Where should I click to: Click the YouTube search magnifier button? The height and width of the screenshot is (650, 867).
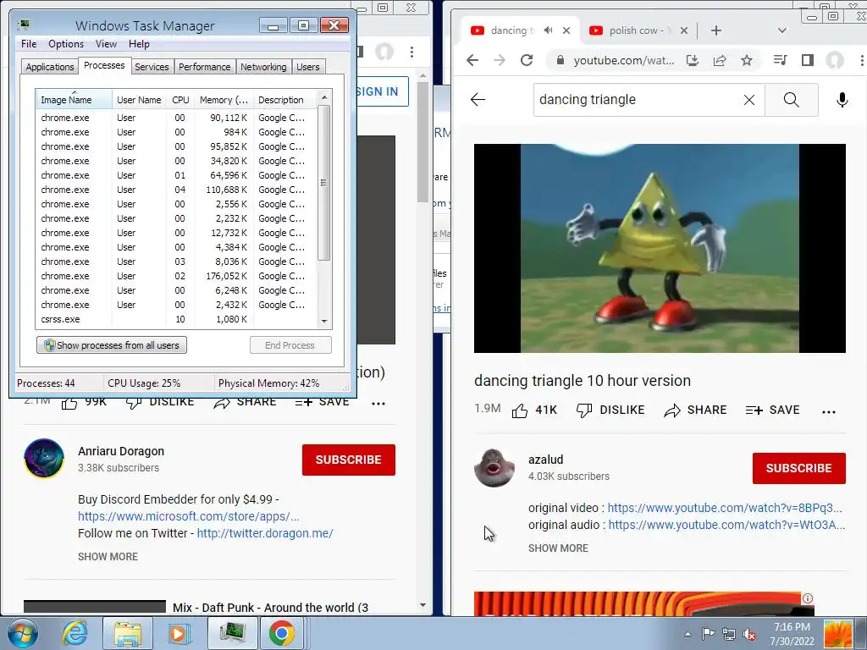click(792, 100)
